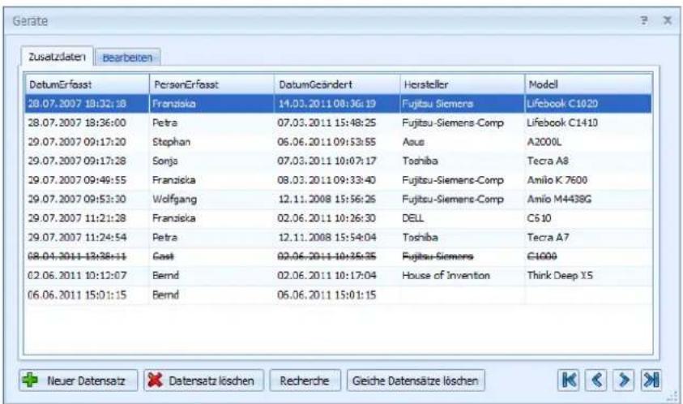Select changed date 02.06.2011 10:26:30
The height and width of the screenshot is (404, 683).
click(337, 218)
